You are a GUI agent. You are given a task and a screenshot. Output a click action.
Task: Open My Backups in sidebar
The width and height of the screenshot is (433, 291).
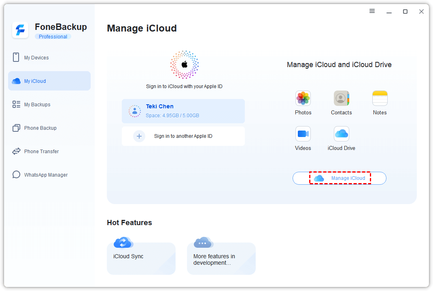[37, 105]
